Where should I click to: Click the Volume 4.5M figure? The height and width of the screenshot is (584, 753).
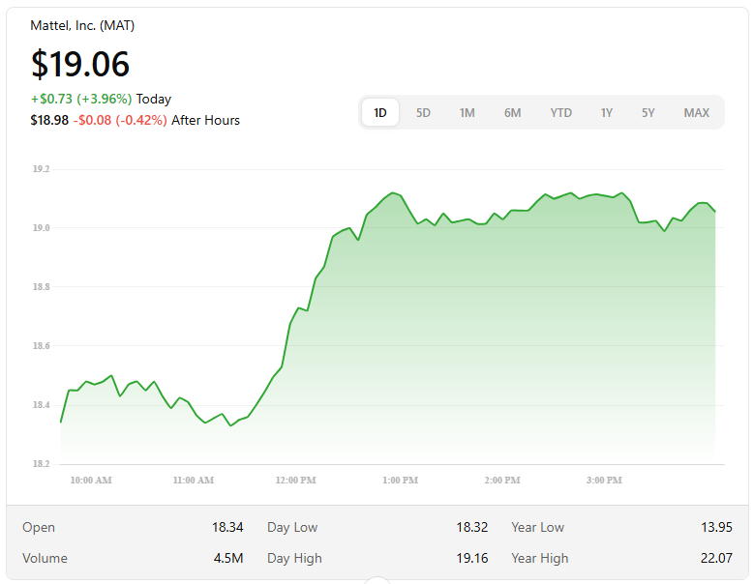[227, 558]
